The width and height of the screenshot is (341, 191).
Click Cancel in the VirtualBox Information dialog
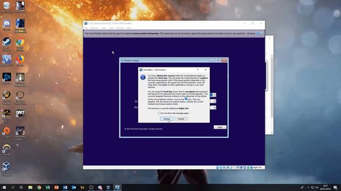181,119
